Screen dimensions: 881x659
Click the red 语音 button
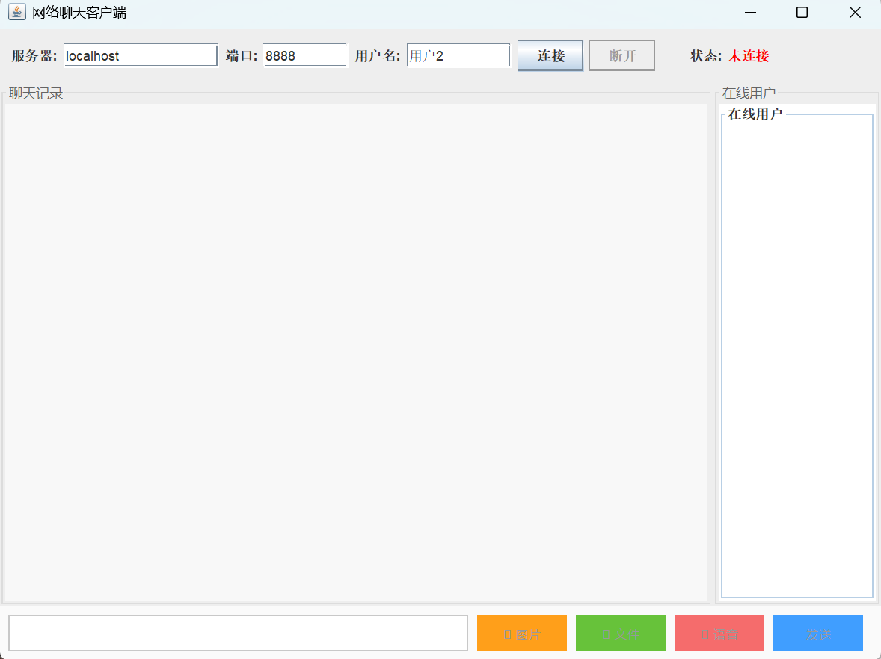click(719, 633)
